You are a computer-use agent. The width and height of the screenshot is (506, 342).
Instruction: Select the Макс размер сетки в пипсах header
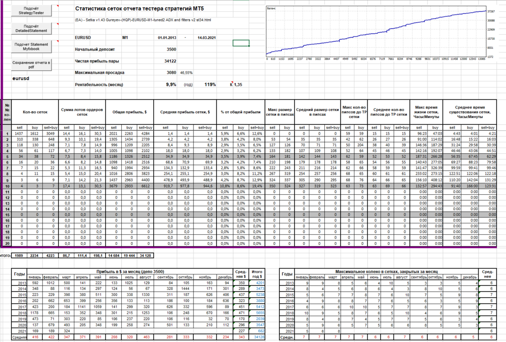[x=279, y=112]
